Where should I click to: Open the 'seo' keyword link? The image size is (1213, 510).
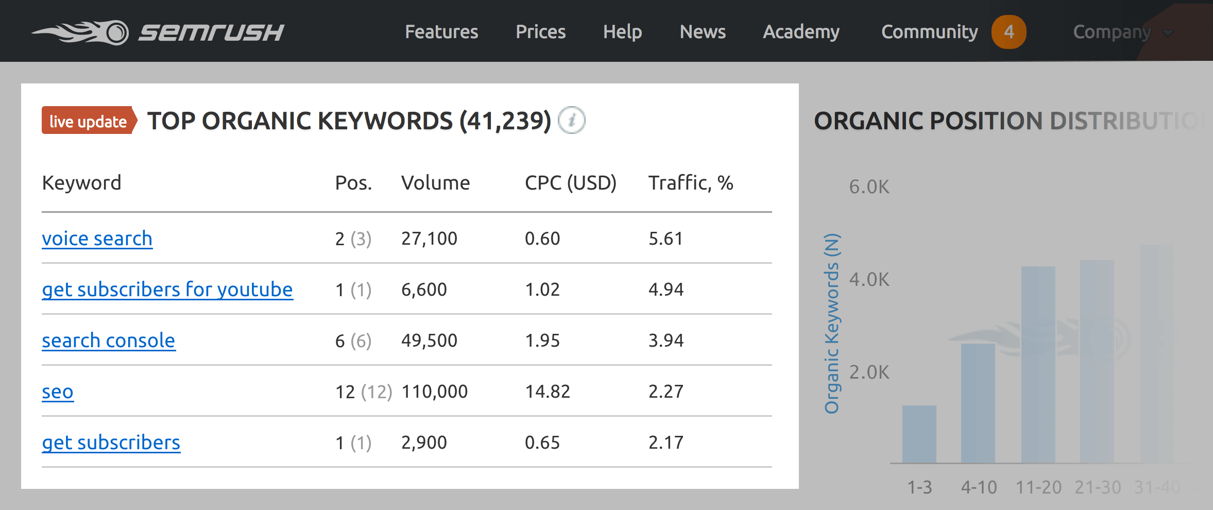(x=58, y=392)
